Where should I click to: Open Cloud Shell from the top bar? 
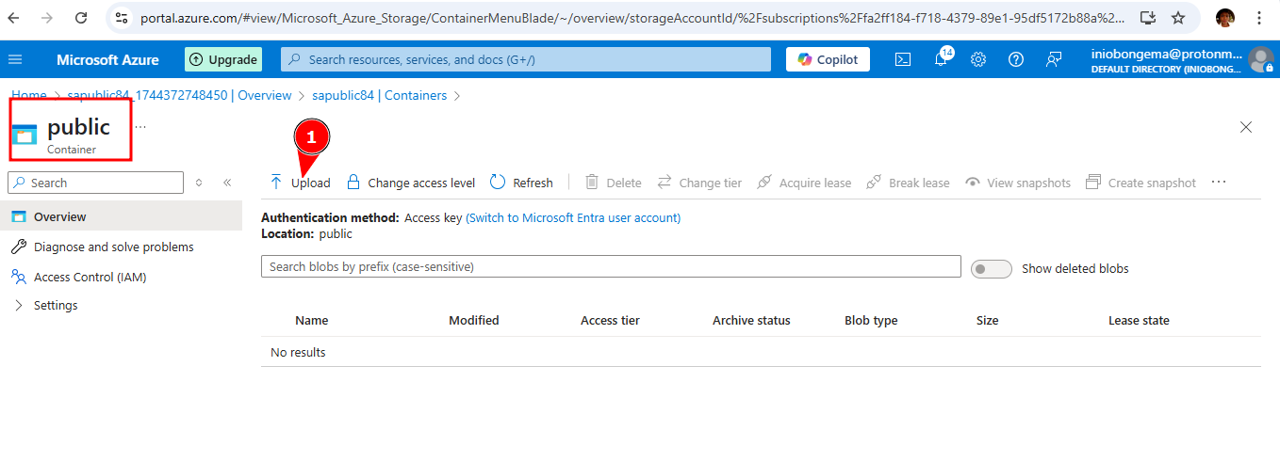(903, 59)
